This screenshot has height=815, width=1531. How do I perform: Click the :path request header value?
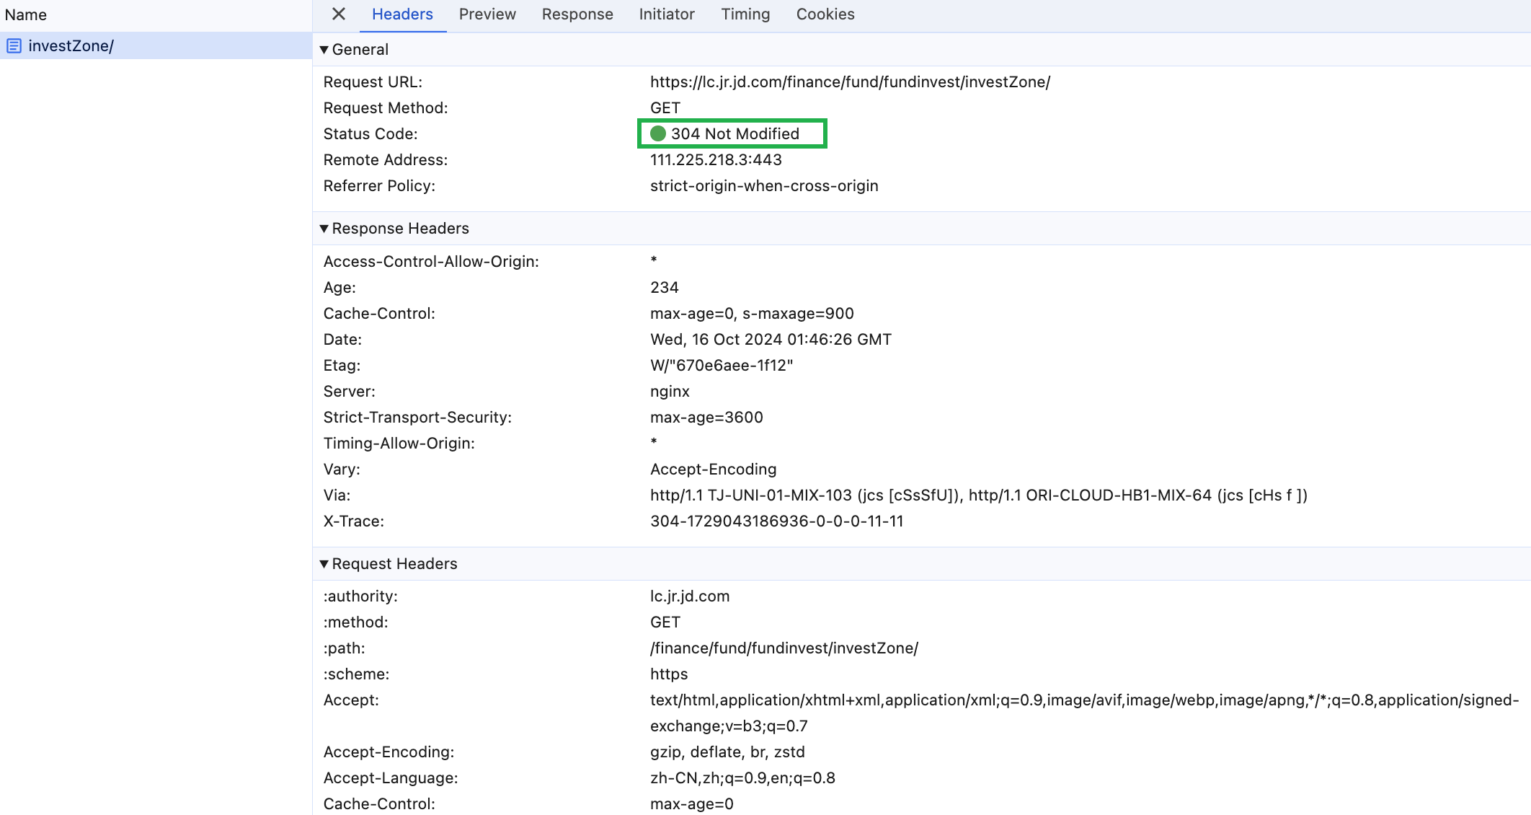point(784,648)
